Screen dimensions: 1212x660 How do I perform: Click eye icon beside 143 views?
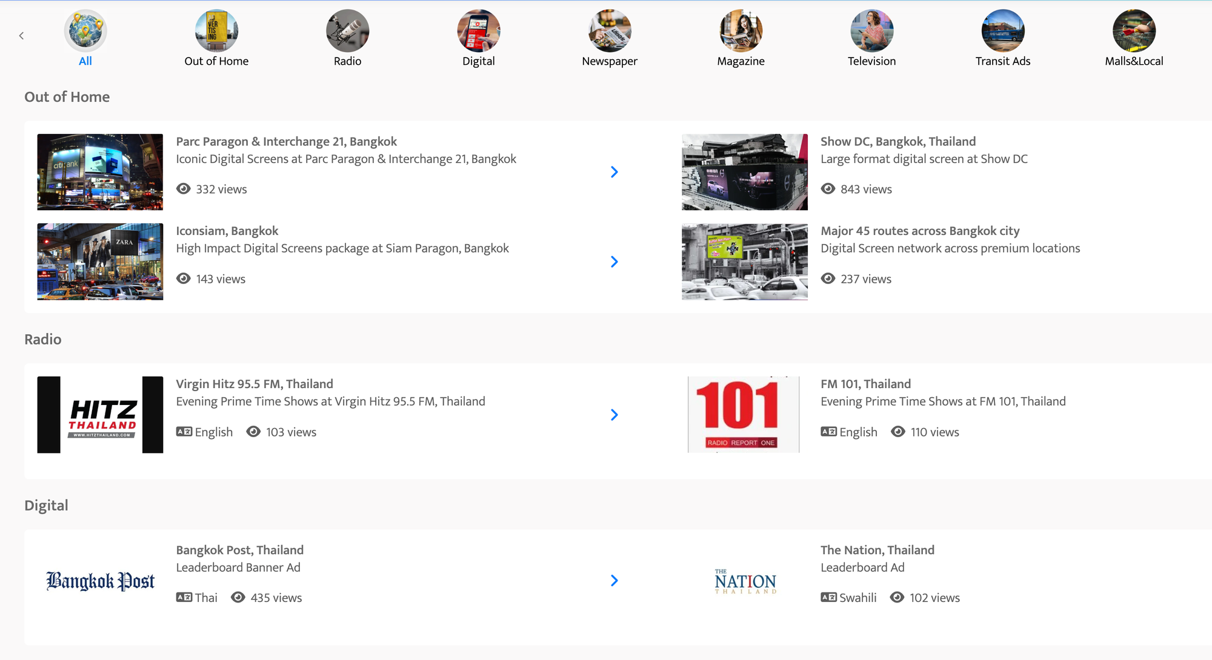pyautogui.click(x=184, y=279)
